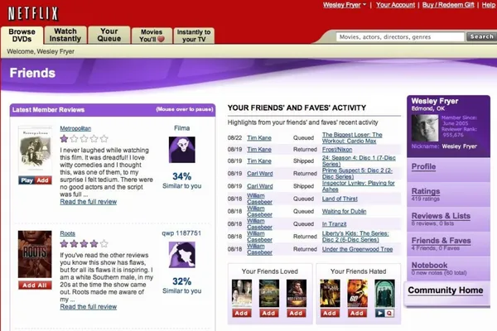Click third Your Friends Loved movie thumbnail
Screen dimensions: 497x331
tap(297, 293)
